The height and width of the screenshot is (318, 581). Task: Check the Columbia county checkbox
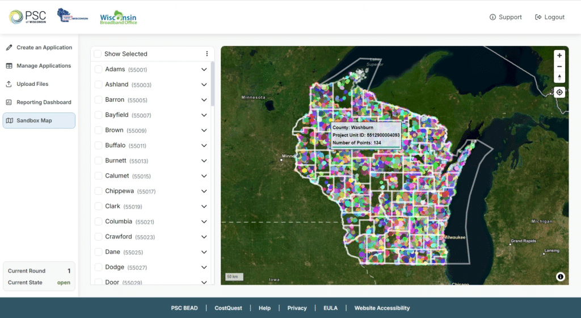(98, 221)
